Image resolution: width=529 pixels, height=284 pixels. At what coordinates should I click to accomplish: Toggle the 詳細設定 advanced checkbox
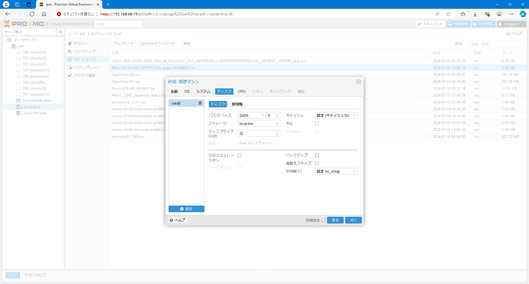click(x=323, y=220)
